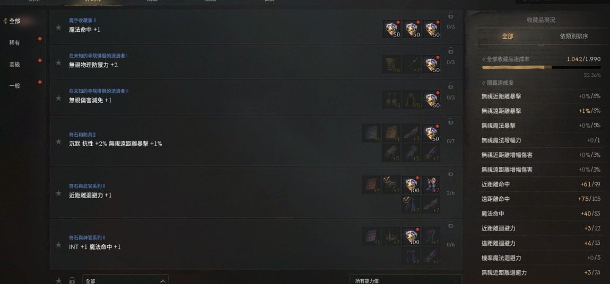Select 稀有 category in left sidebar
610x284 pixels.
tap(15, 43)
